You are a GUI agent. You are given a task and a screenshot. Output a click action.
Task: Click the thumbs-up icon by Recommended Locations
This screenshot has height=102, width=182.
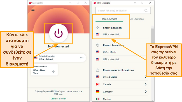(97, 70)
